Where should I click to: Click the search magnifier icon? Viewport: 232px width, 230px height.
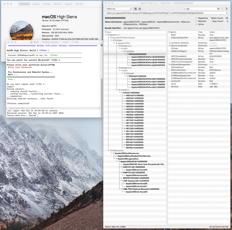(x=184, y=9)
